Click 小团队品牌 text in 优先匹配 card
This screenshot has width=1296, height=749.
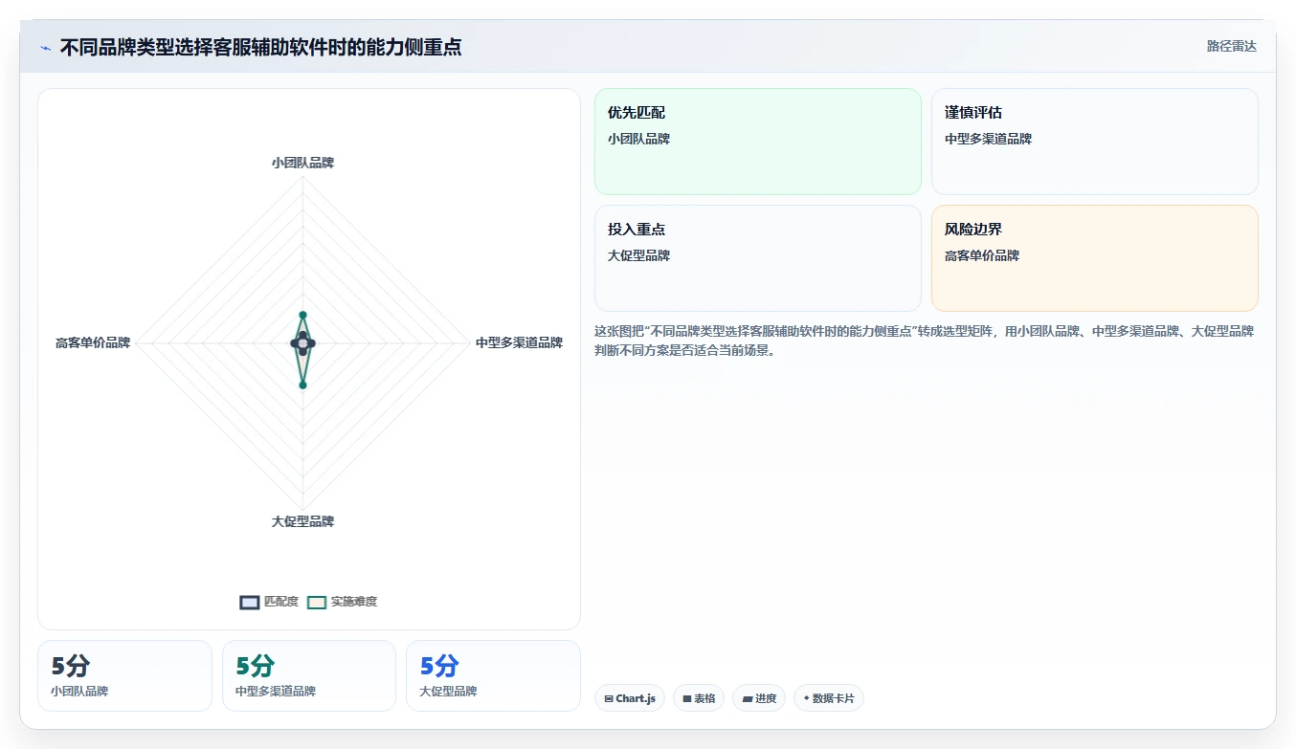click(x=638, y=139)
